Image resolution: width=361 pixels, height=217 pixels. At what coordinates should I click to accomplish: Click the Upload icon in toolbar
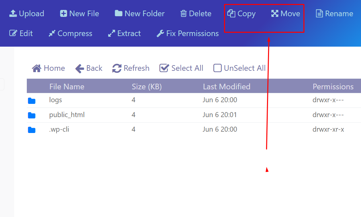click(x=13, y=14)
